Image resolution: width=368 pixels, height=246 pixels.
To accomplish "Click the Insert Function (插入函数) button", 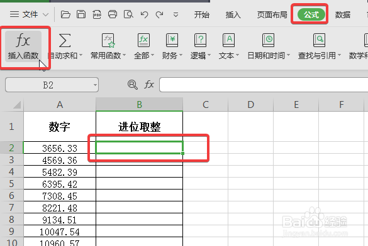I will [x=23, y=46].
